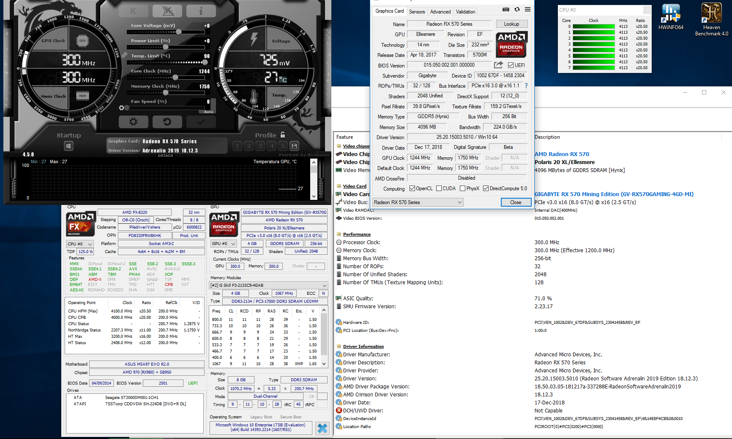Reset Afterburner settings to defaults

pos(167,122)
